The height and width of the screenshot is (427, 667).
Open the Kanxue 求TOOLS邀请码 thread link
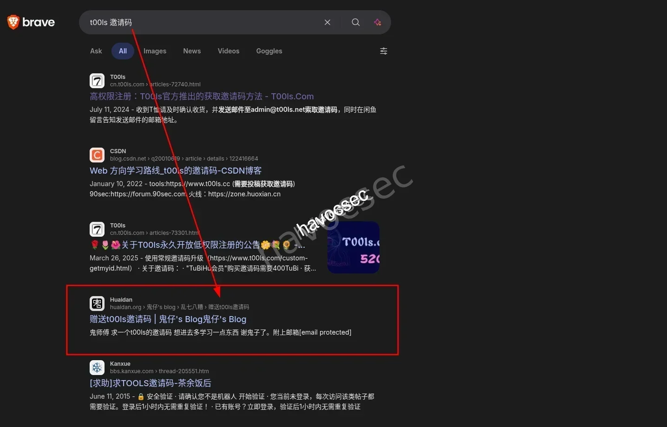click(150, 383)
